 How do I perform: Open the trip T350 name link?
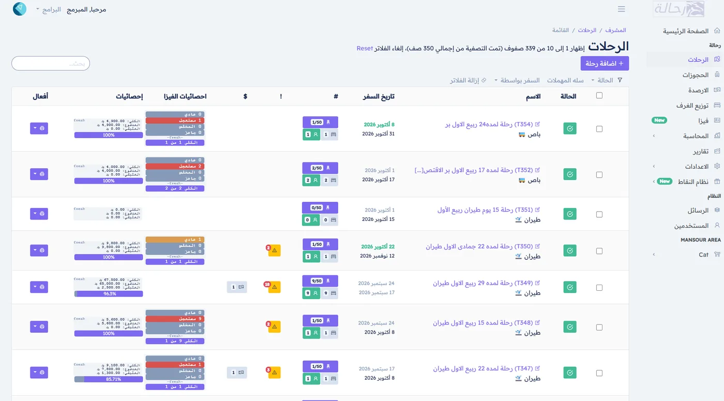[x=479, y=246]
